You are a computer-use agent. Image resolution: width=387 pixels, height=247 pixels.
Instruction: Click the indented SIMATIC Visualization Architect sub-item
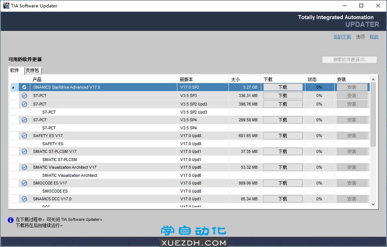pos(70,175)
